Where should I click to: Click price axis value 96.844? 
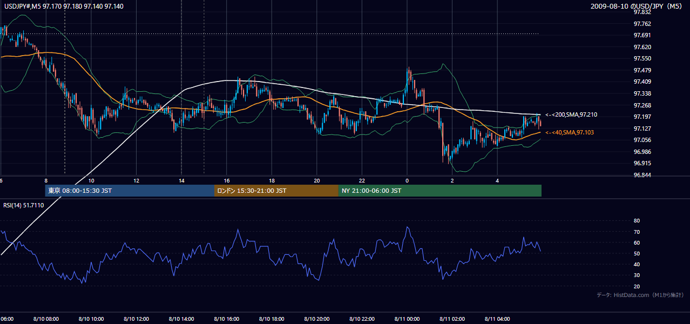pyautogui.click(x=642, y=175)
